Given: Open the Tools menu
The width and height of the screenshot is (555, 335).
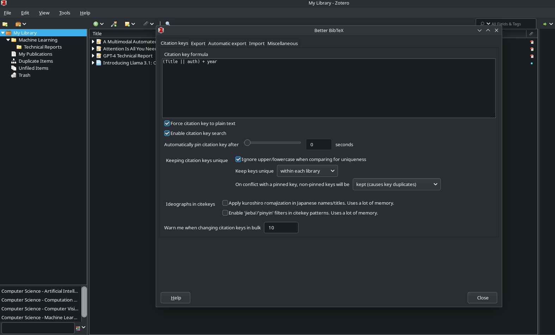Looking at the screenshot, I should pos(64,13).
